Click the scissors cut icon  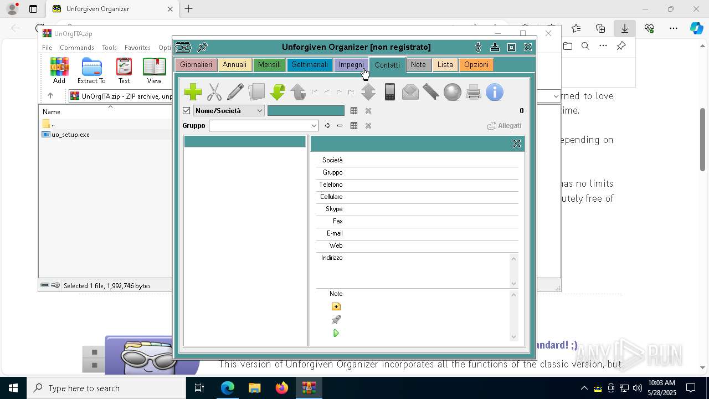click(214, 92)
